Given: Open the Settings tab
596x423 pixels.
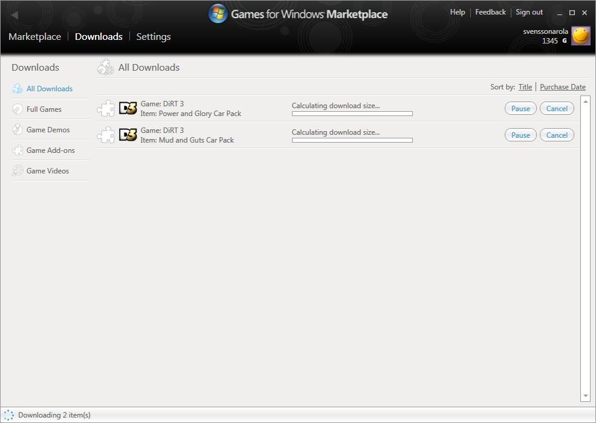Looking at the screenshot, I should click(154, 36).
